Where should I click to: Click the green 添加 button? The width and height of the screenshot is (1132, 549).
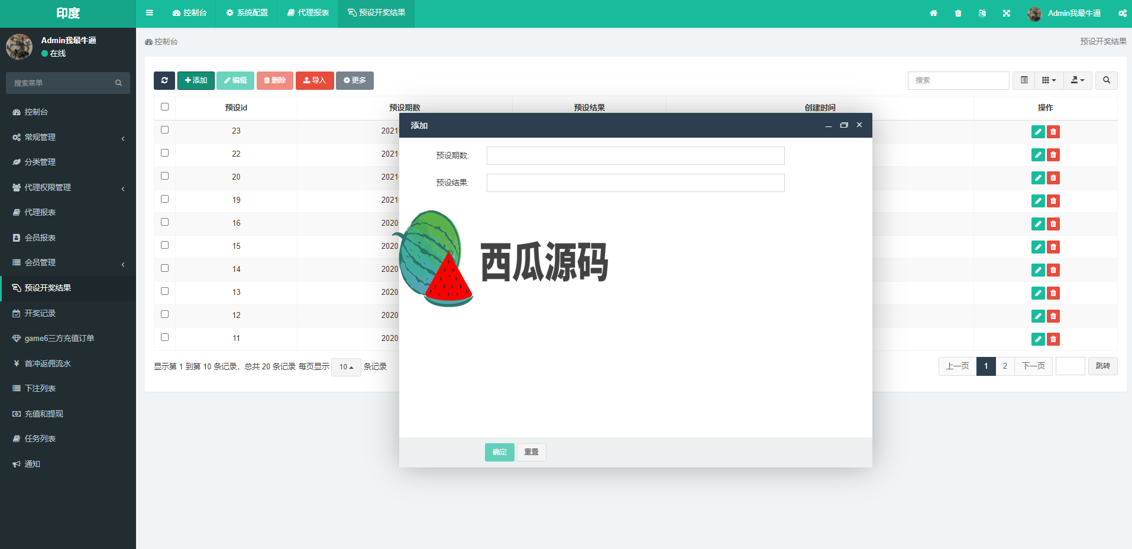(x=196, y=80)
